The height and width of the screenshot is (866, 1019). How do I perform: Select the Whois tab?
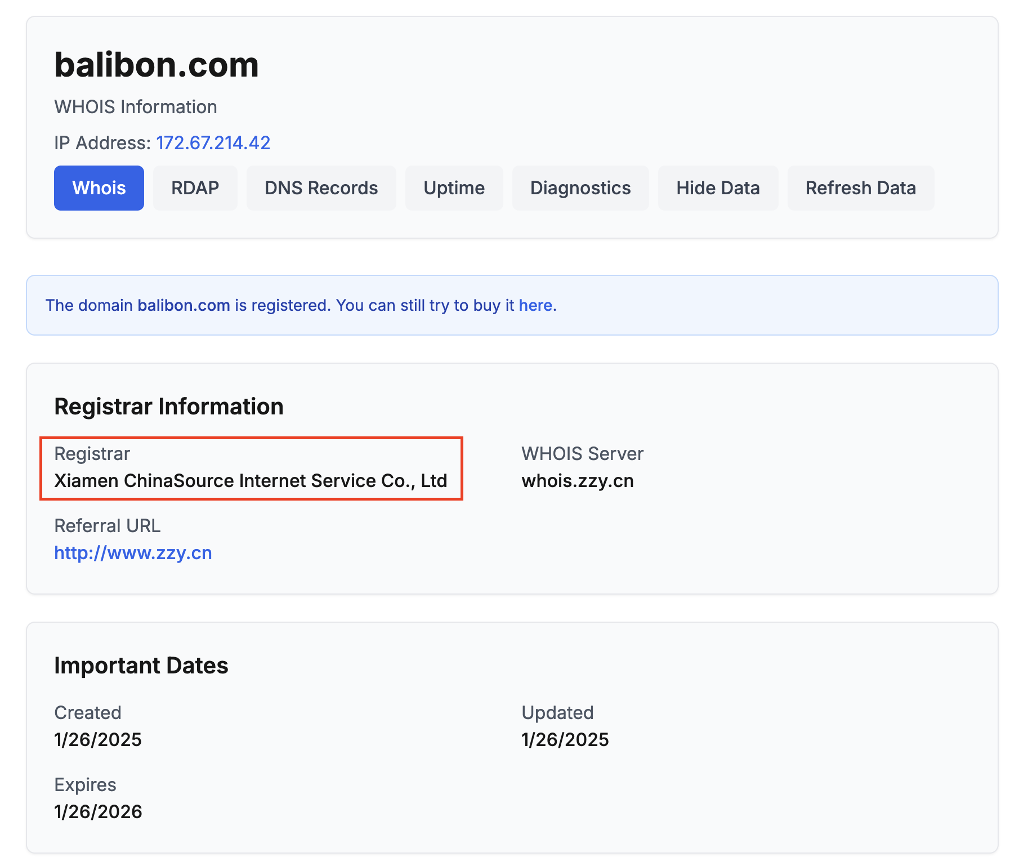tap(99, 188)
